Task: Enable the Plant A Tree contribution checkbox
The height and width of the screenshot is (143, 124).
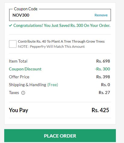Action: (13, 44)
